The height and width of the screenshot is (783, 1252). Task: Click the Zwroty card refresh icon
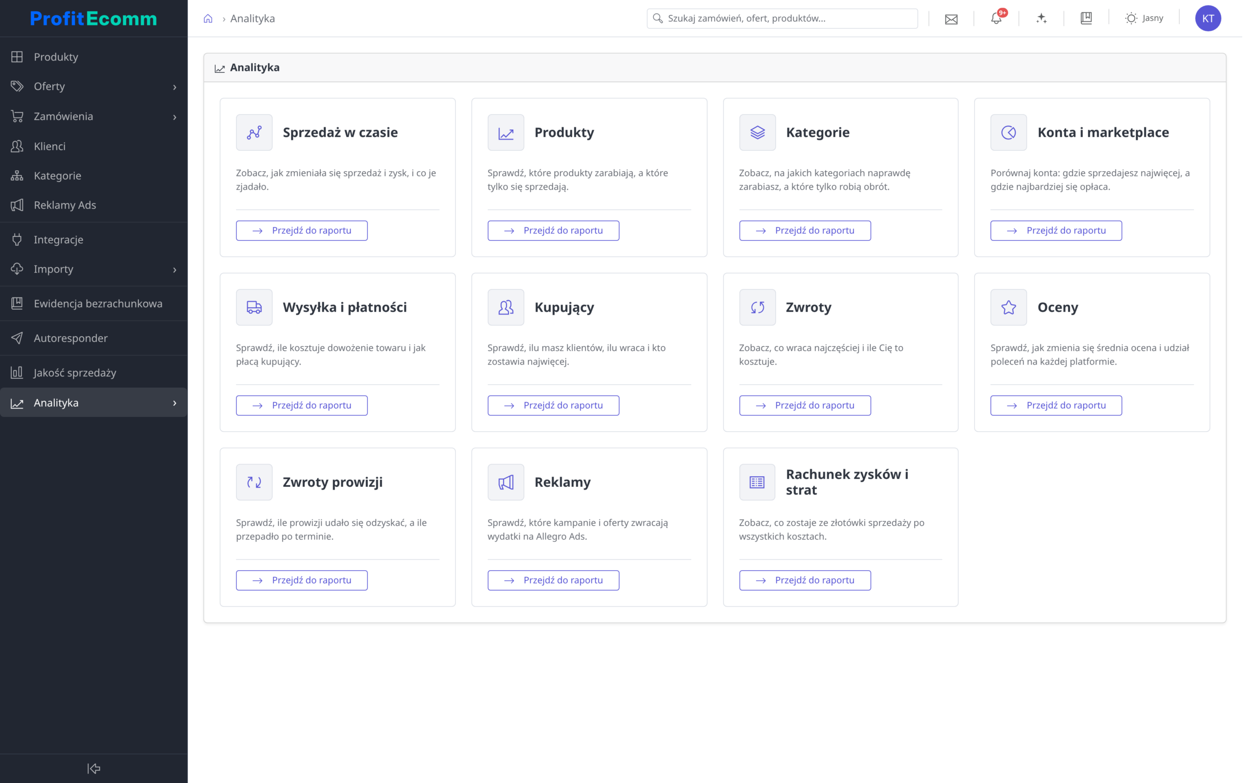pyautogui.click(x=758, y=307)
